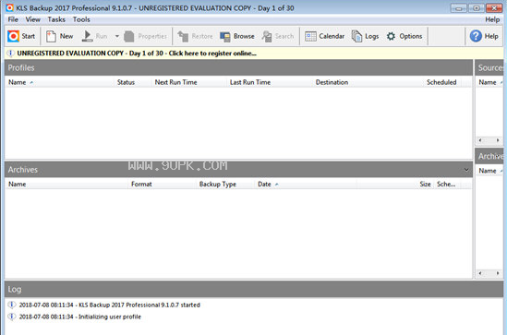Click info icon of 'started' log entry
Viewport: 507px width, 335px height.
12,305
